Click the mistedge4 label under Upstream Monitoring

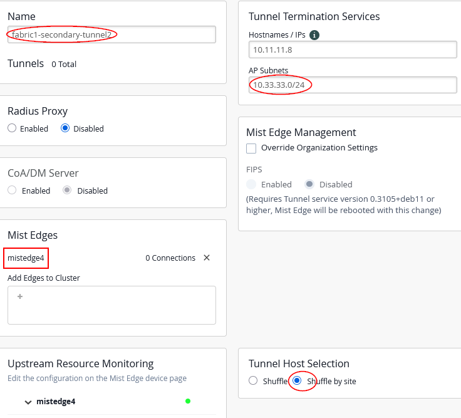[56, 402]
